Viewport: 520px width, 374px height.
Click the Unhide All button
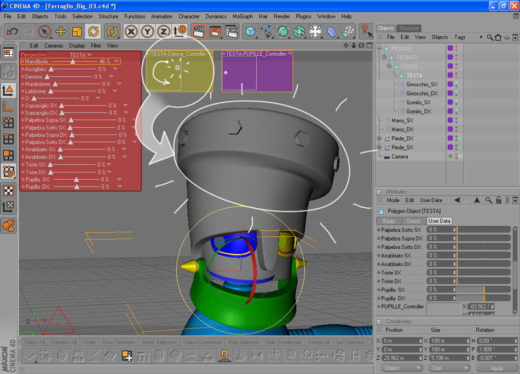point(319,342)
